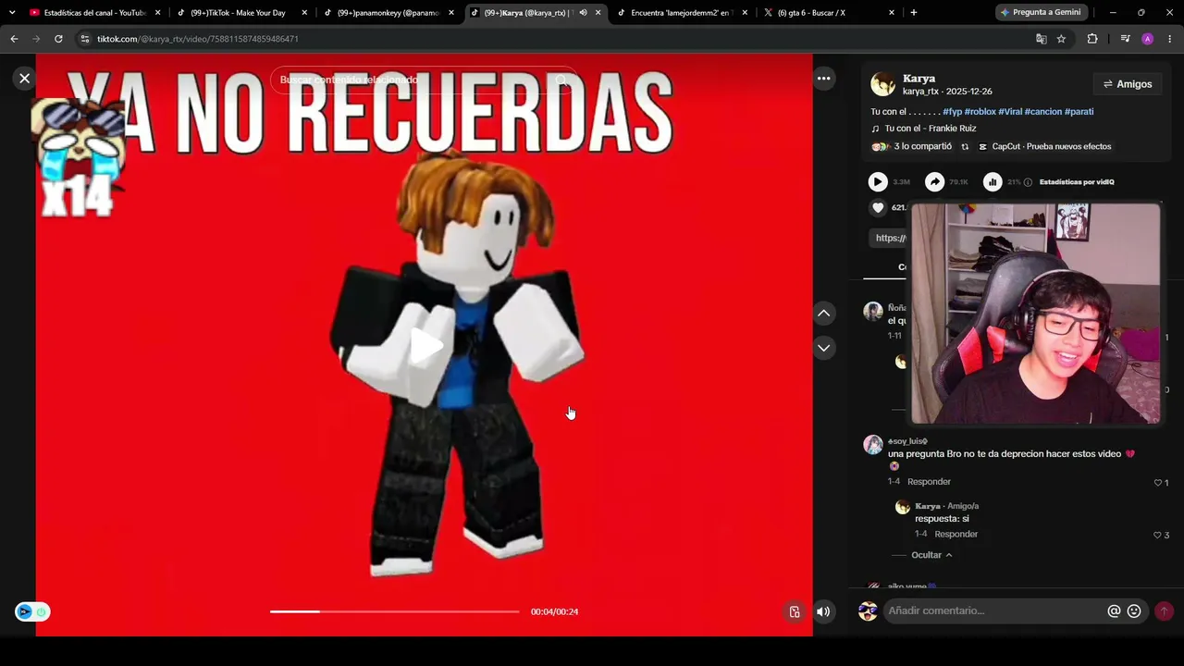The height and width of the screenshot is (666, 1184).
Task: Open the tab search dropdown arrow
Action: pyautogui.click(x=12, y=13)
